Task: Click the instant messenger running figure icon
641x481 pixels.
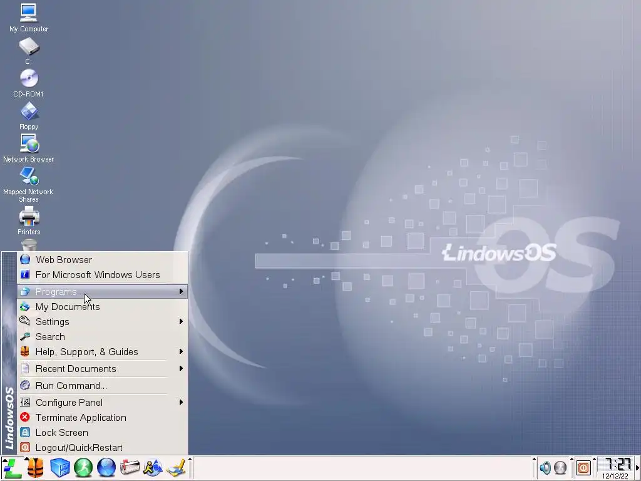Action: [153, 468]
